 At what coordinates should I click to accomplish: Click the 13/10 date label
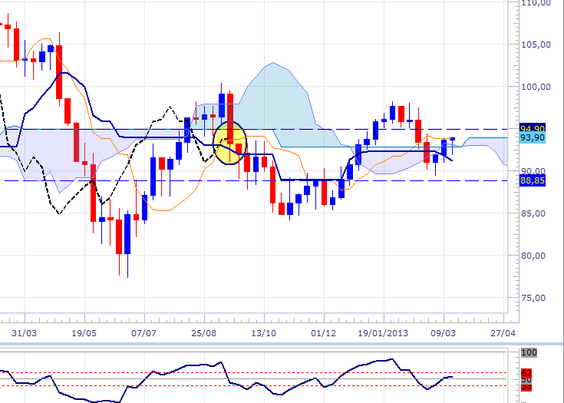click(x=264, y=335)
